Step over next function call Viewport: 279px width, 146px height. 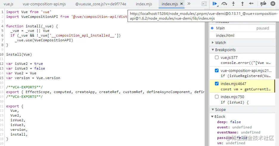click(224, 4)
